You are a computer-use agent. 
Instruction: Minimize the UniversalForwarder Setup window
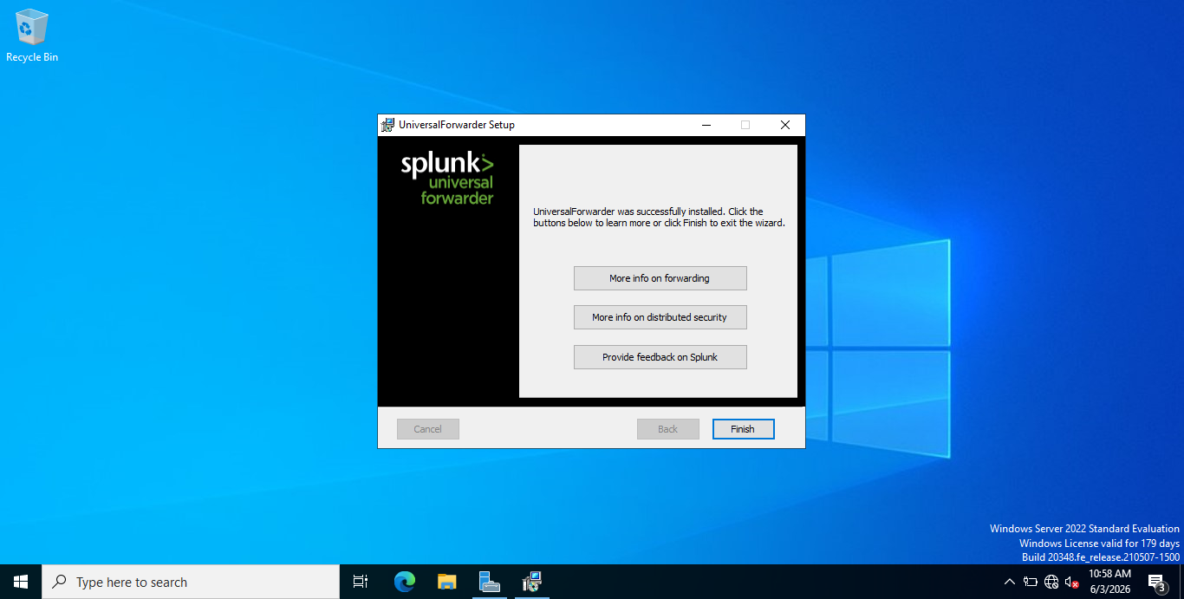click(x=706, y=125)
